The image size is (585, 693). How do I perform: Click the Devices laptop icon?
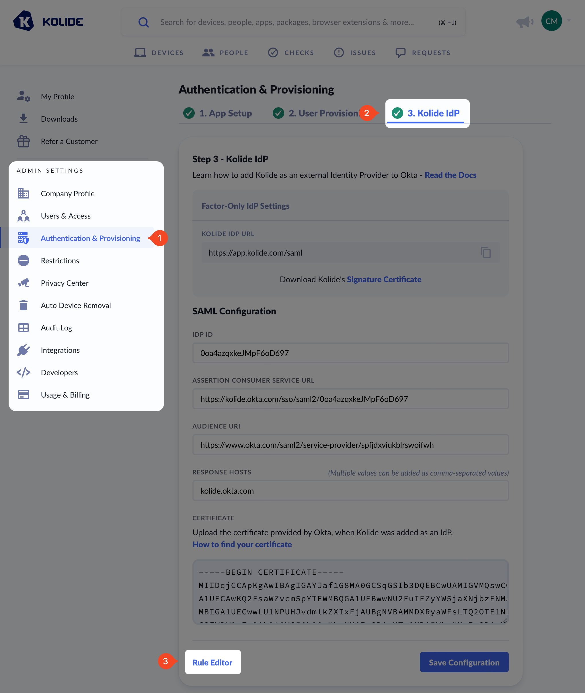point(140,52)
